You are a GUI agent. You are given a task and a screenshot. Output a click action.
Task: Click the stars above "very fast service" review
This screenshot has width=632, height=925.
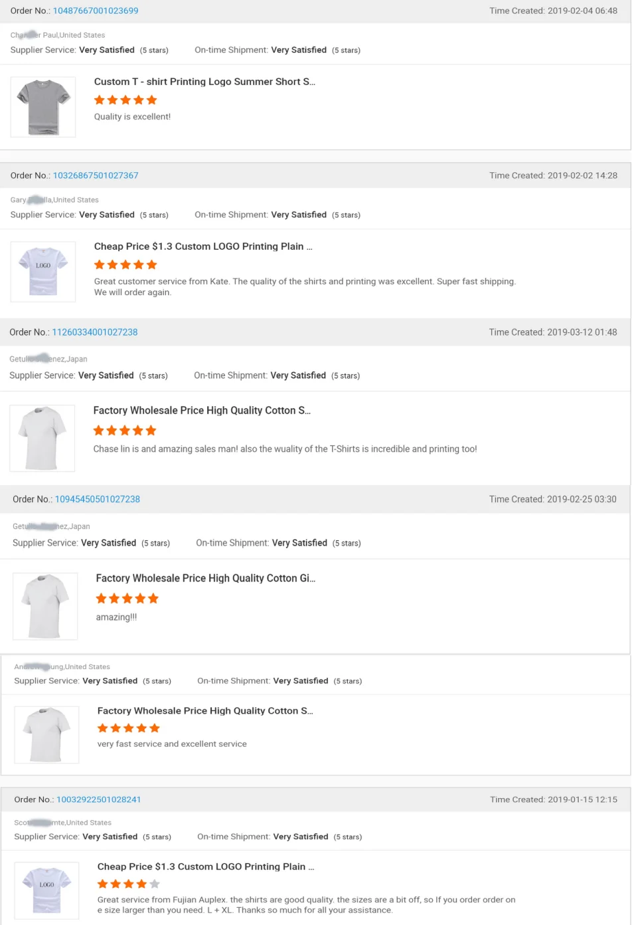point(129,728)
